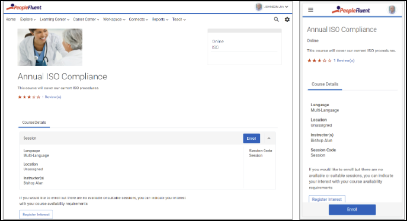Open the Learning Center dropdown
Viewport: 407px width, 221px height.
(55, 19)
